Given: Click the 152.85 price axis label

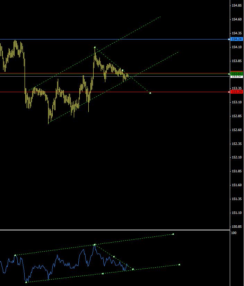Looking at the screenshot, I should pos(237,116).
